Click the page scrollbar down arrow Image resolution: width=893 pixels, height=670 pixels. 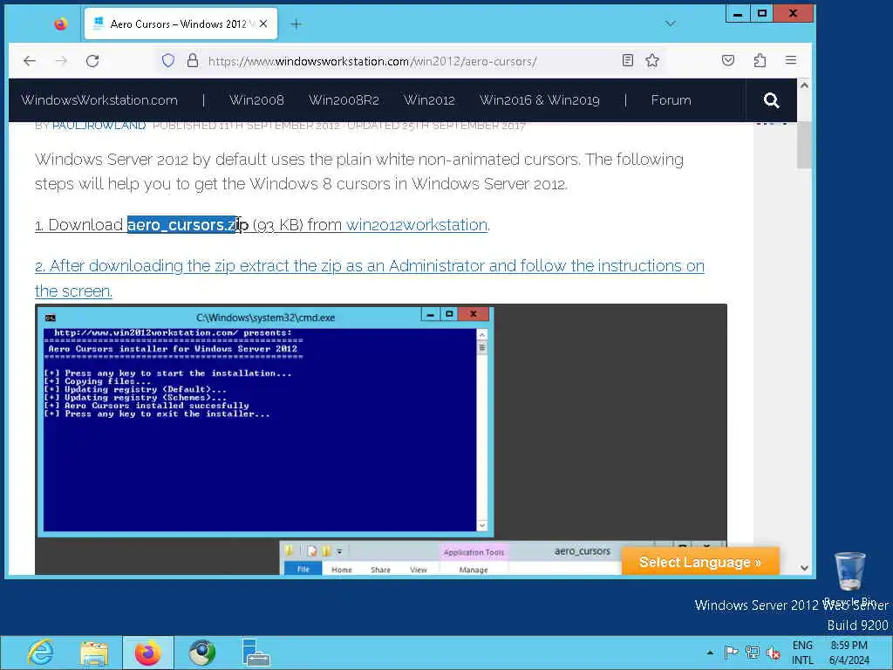point(804,568)
